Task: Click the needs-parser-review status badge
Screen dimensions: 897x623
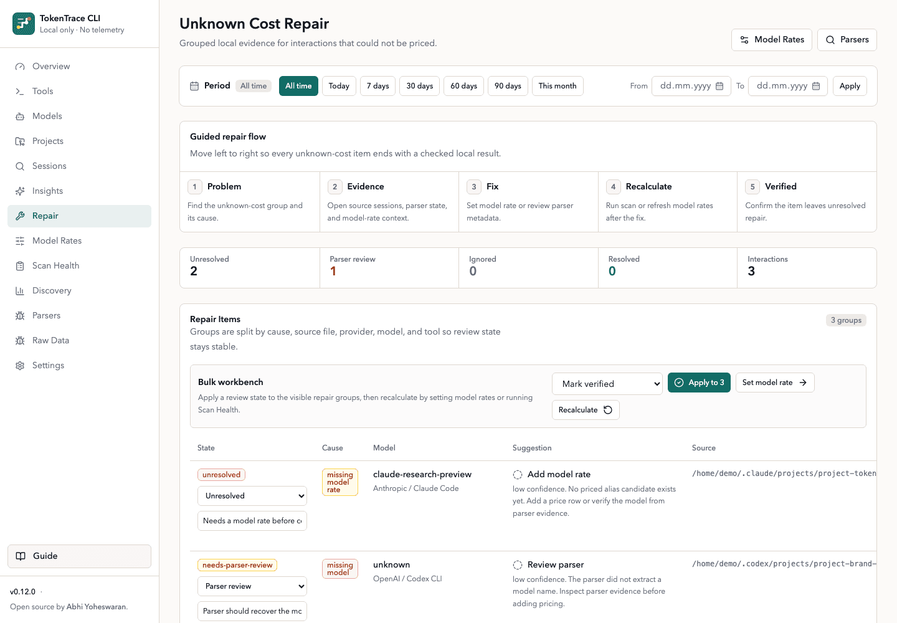Action: coord(237,565)
